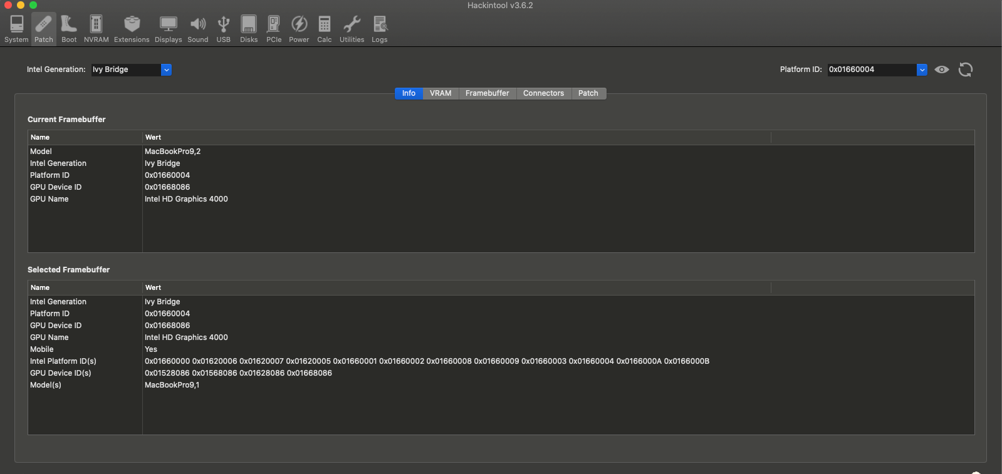Select the MacBookPro9,2 model value
Viewport: 1002px width, 474px height.
coord(172,152)
